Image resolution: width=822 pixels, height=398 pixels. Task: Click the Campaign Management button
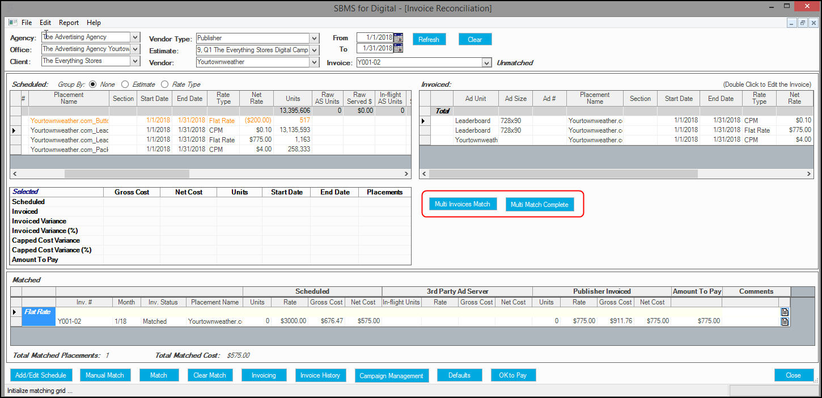(391, 375)
